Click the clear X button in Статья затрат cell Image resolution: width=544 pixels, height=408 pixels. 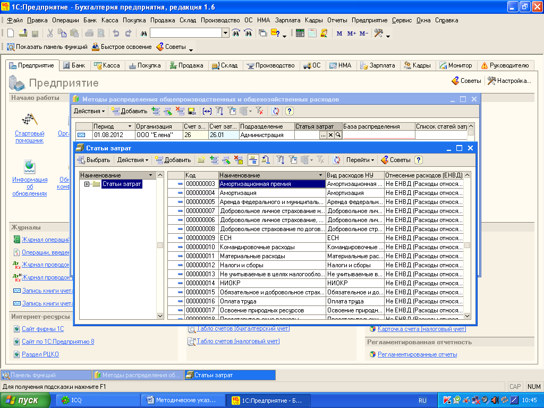pyautogui.click(x=330, y=135)
